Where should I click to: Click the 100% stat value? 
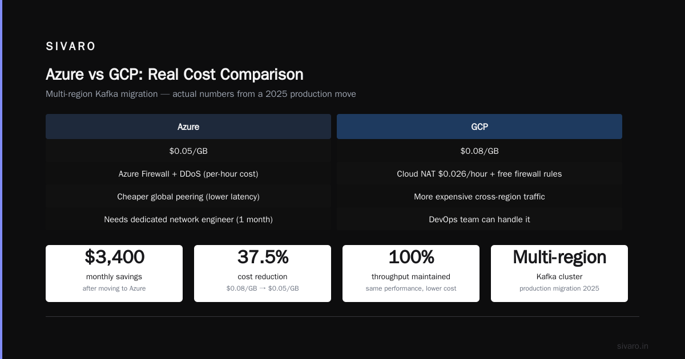(411, 257)
